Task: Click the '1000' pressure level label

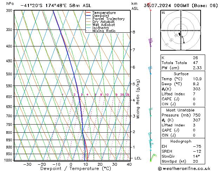Action: point(8,160)
